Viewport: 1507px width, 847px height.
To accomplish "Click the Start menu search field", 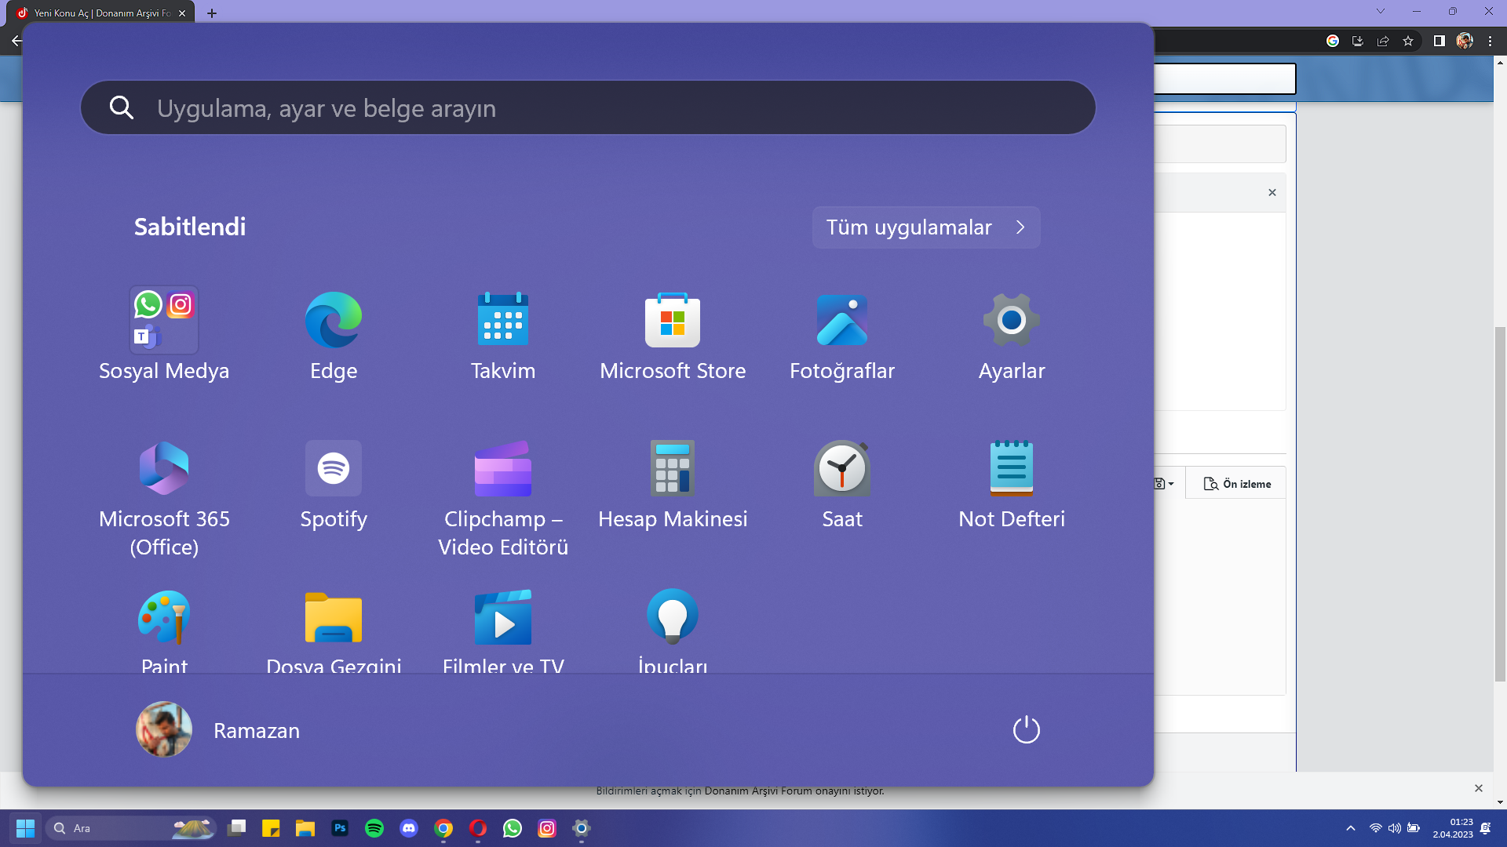I will (588, 107).
